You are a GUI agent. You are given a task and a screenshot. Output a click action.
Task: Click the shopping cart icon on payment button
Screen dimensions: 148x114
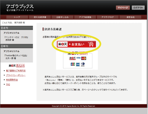point(91,44)
